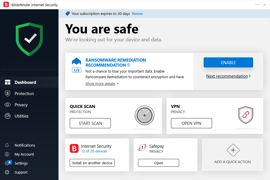Click the ransomware recommendation help icon
Viewport: 270px width, 180px height.
129,65
